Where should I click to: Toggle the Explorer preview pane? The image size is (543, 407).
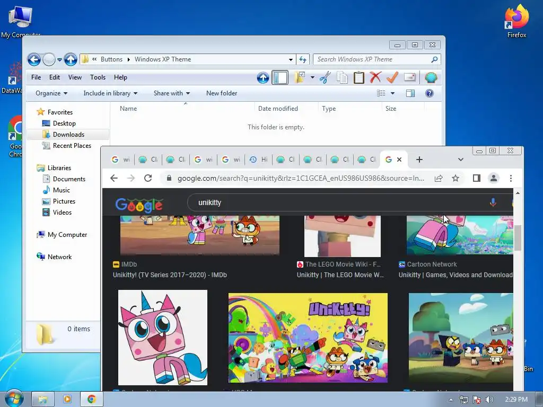tap(410, 93)
